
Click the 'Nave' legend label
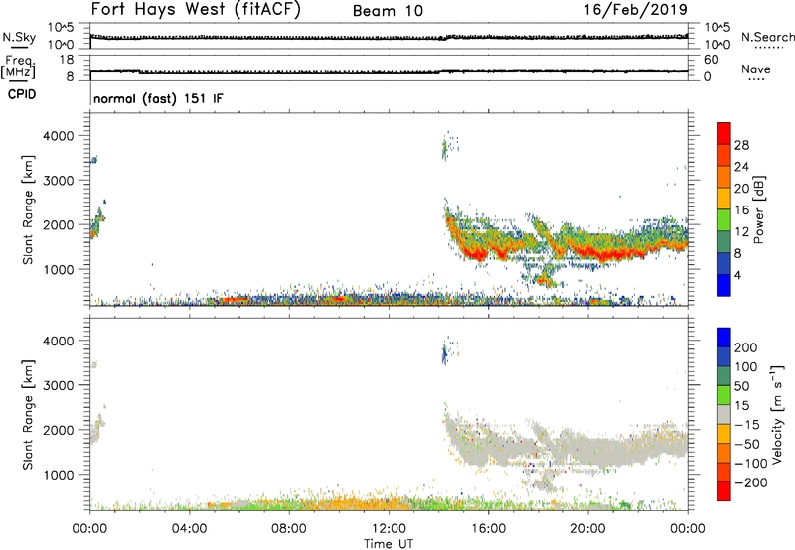(x=756, y=69)
